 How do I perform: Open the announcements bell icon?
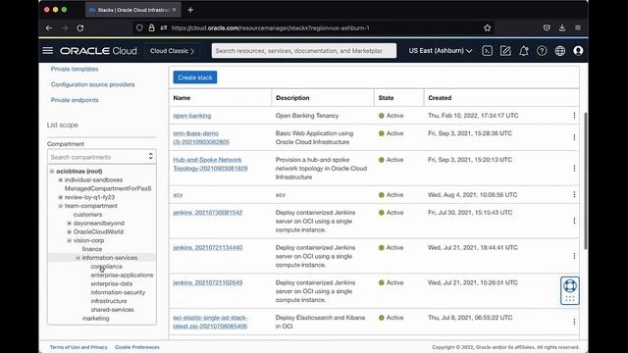point(523,51)
